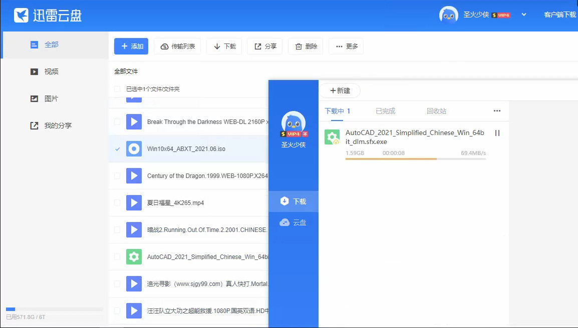Check the 夏日福星_4K265.mp4 file
578x328 pixels.
click(x=117, y=203)
